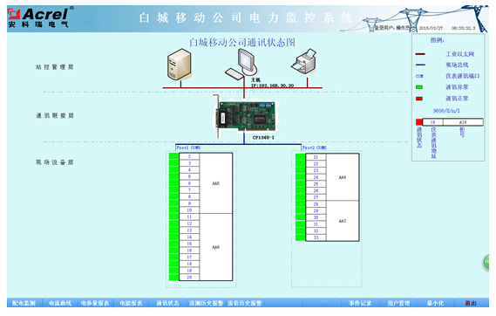Image resolution: width=496 pixels, height=316 pixels.
Task: Click the red 退出 exit button
Action: (471, 303)
